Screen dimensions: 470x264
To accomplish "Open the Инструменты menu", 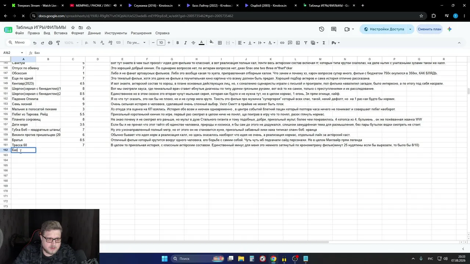I will point(116,33).
